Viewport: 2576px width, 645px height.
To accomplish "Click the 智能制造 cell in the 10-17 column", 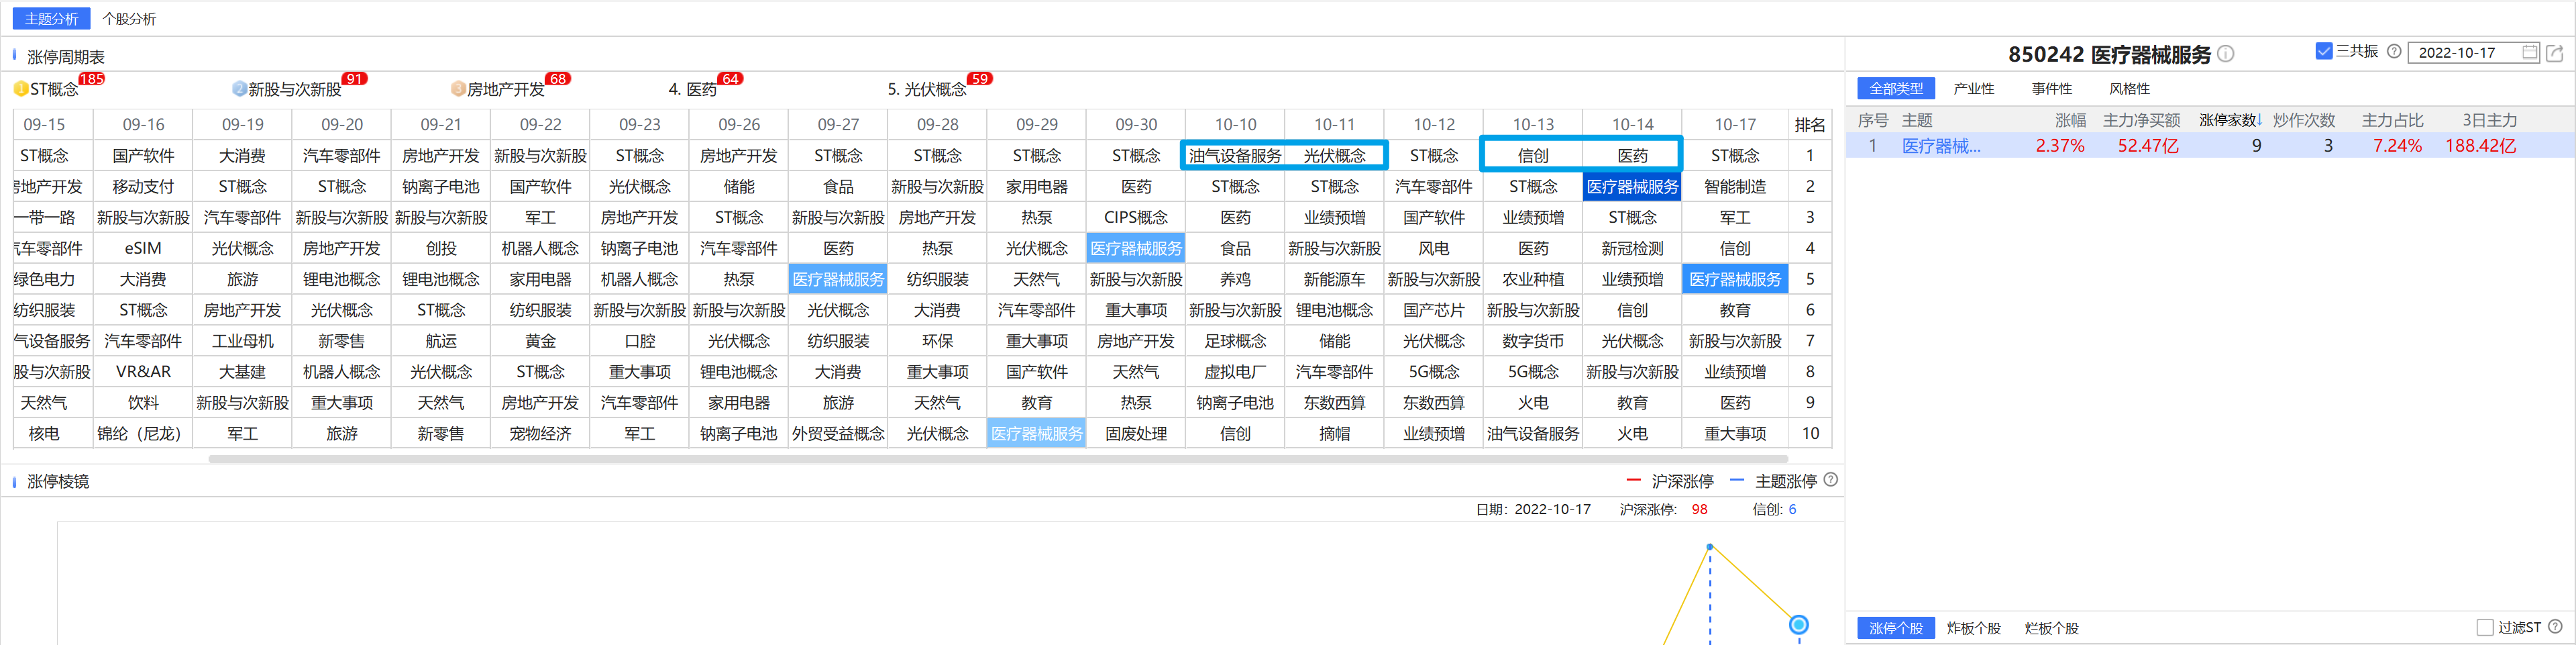I will point(1734,186).
